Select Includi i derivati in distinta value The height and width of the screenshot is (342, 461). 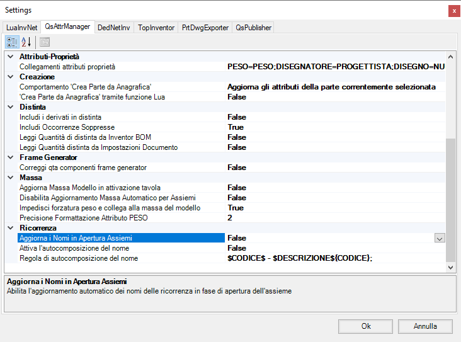(x=335, y=117)
